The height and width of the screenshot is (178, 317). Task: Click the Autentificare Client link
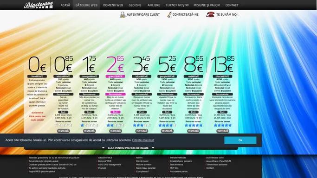[143, 14]
